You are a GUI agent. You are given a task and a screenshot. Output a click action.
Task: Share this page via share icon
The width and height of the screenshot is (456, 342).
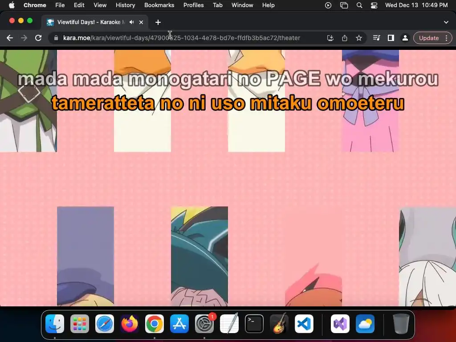click(345, 38)
